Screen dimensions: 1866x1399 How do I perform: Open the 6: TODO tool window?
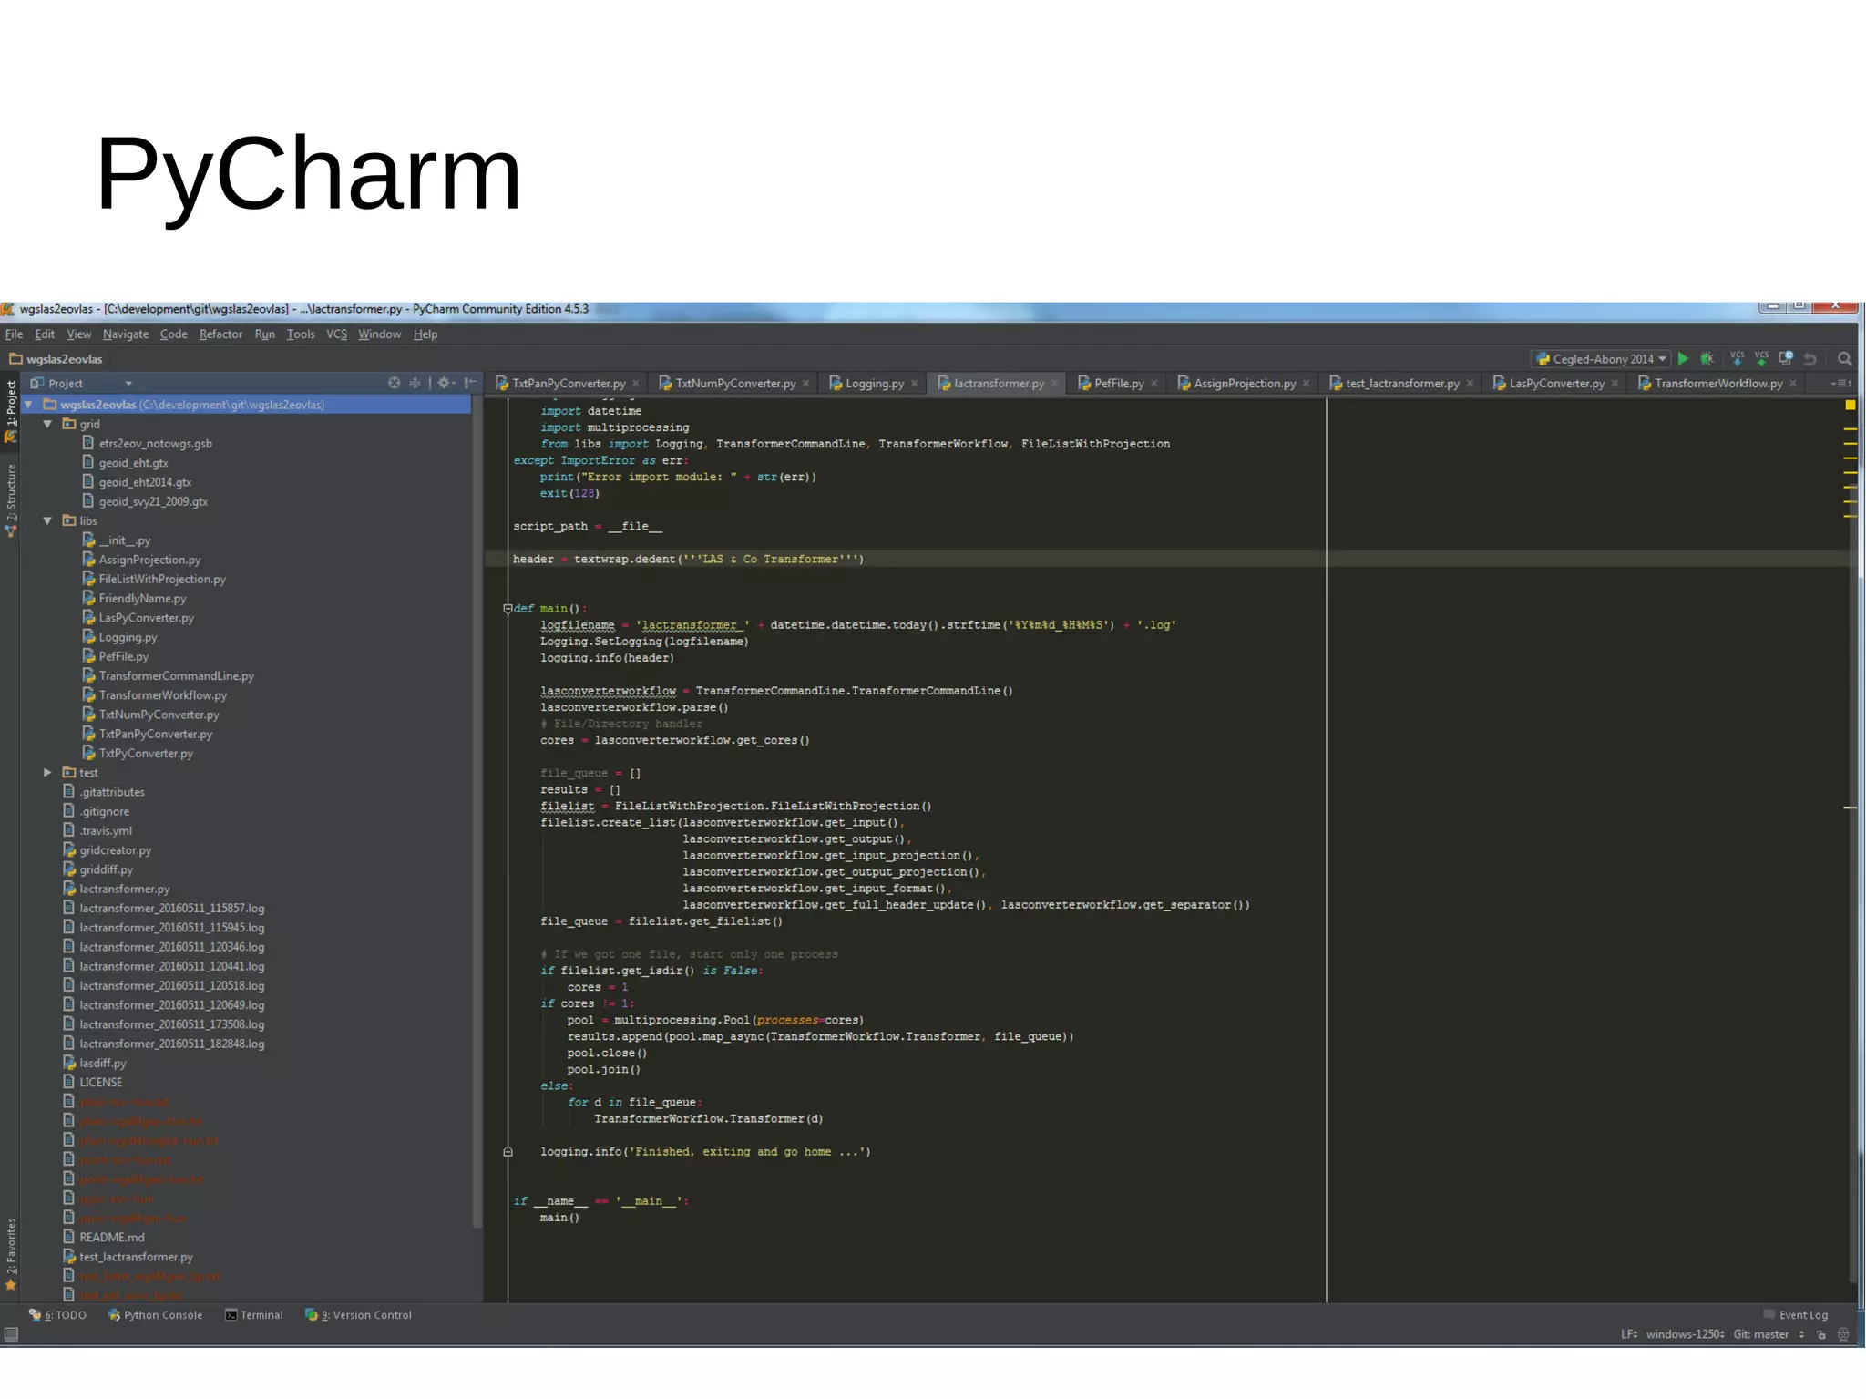point(57,1315)
